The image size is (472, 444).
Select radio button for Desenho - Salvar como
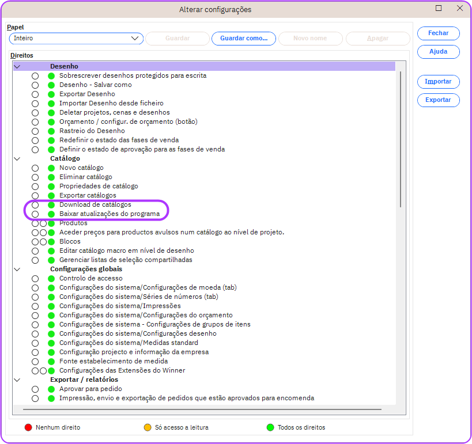point(35,85)
